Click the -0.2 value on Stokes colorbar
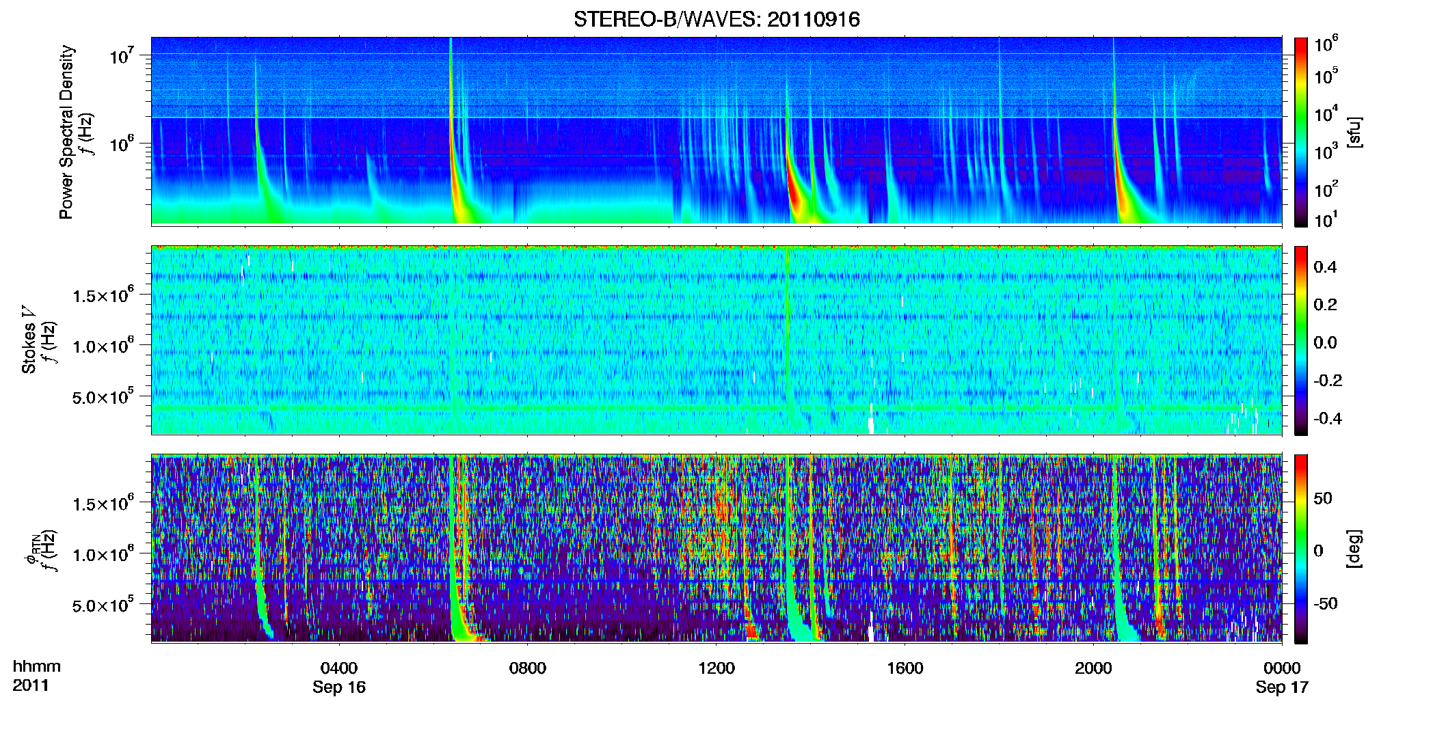This screenshot has height=738, width=1433. tap(1328, 381)
